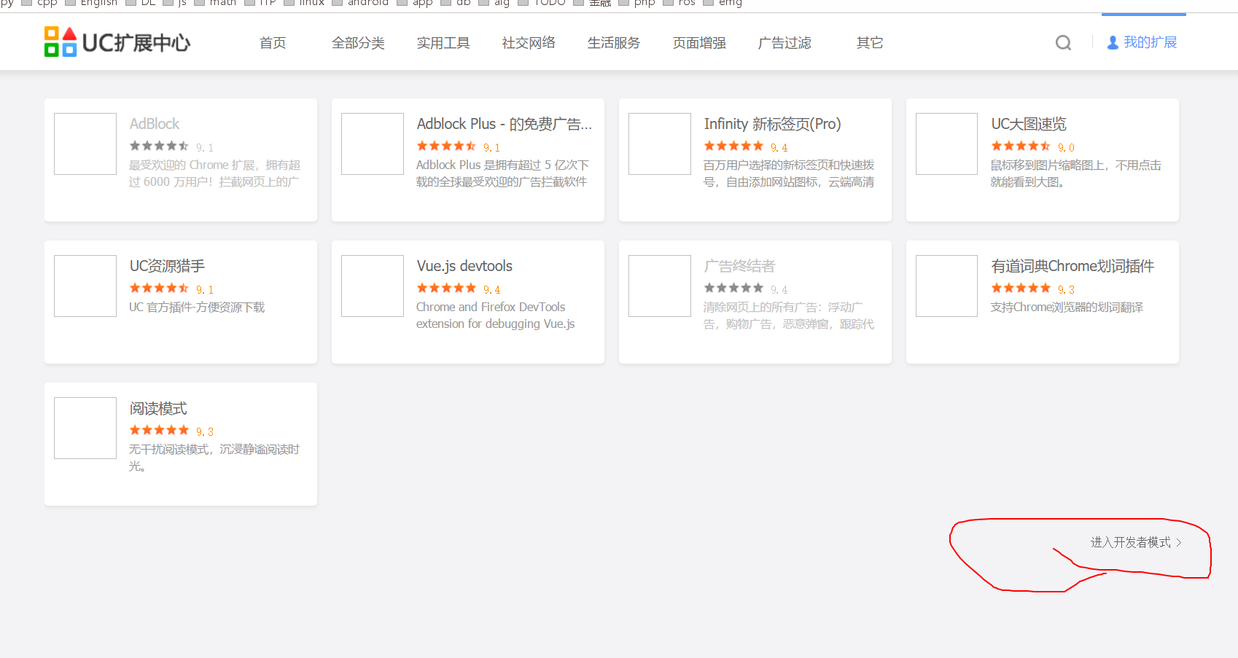Click the UC扩展中心 logo
The image size is (1238, 658).
point(117,42)
